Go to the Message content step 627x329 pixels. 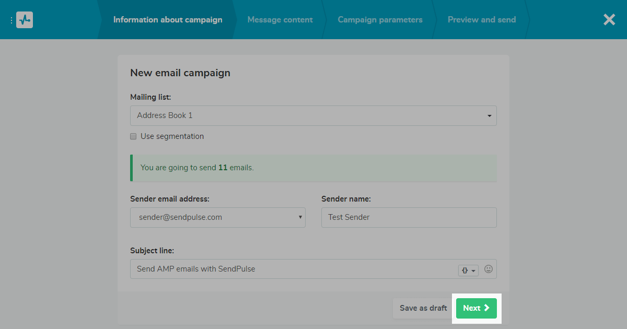[x=280, y=20]
